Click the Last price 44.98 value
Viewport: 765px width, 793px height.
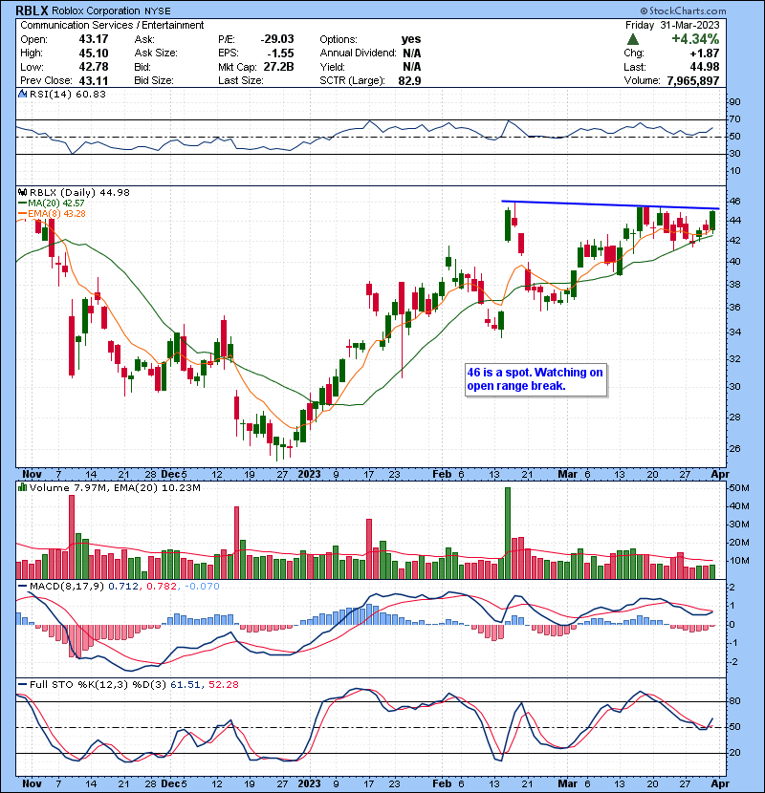tap(704, 67)
